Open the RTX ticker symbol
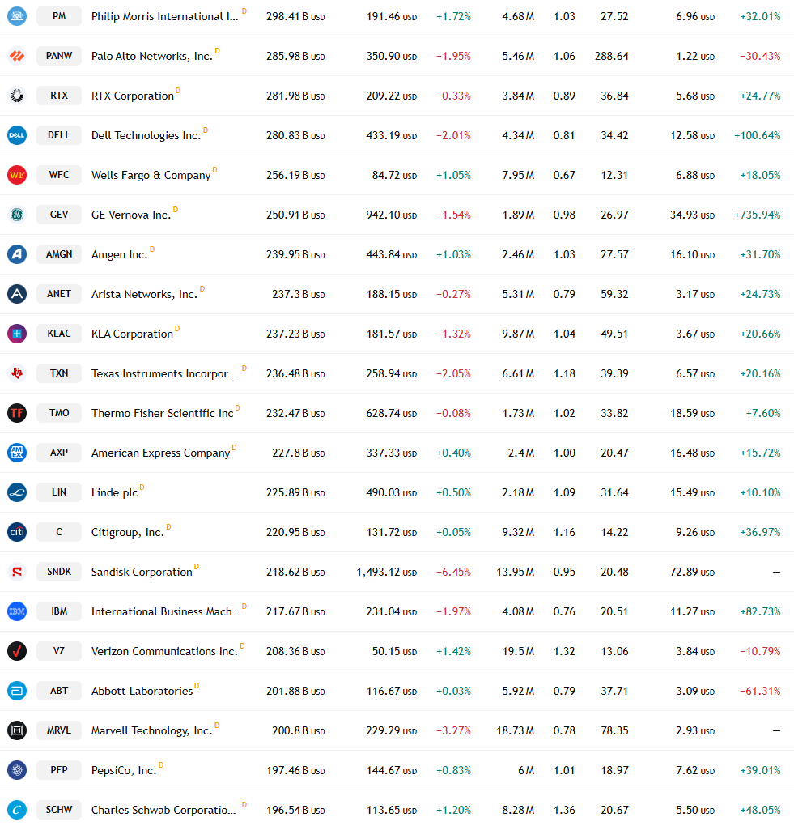 (x=59, y=96)
